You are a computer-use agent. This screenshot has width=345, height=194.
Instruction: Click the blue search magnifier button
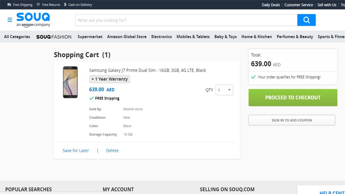(306, 20)
